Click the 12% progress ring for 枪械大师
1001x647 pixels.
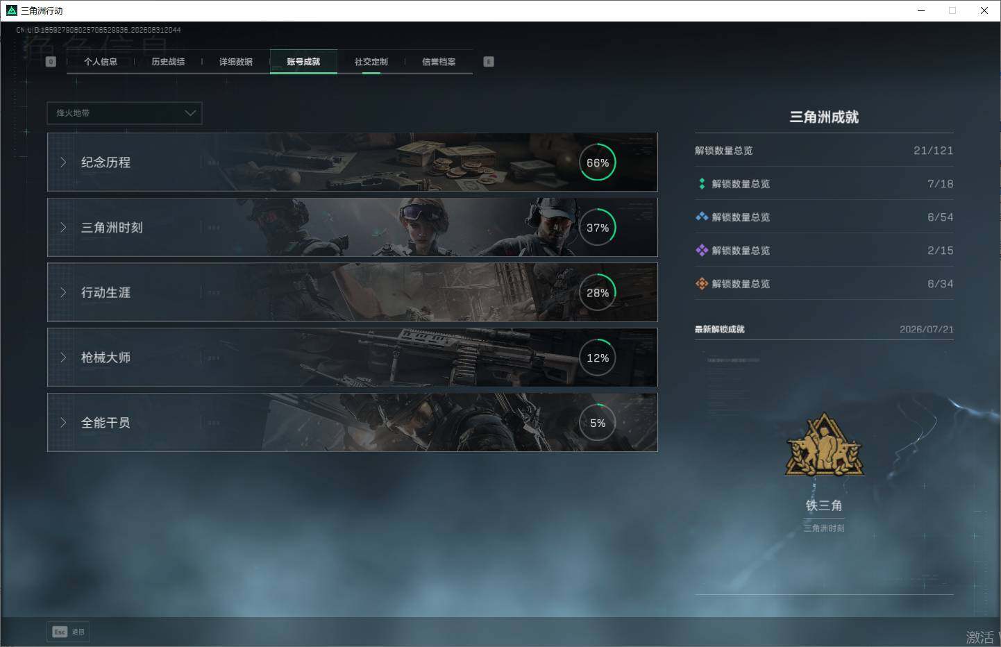(x=598, y=358)
